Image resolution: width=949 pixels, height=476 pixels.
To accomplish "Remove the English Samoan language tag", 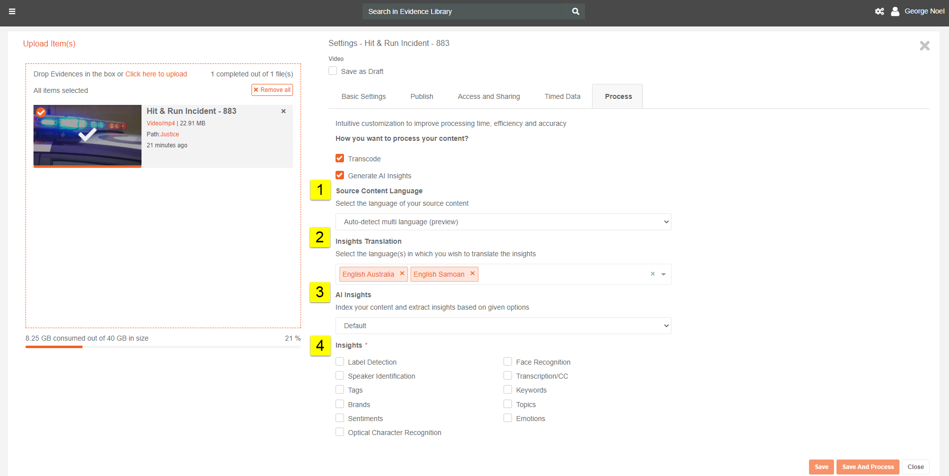I will pos(472,274).
